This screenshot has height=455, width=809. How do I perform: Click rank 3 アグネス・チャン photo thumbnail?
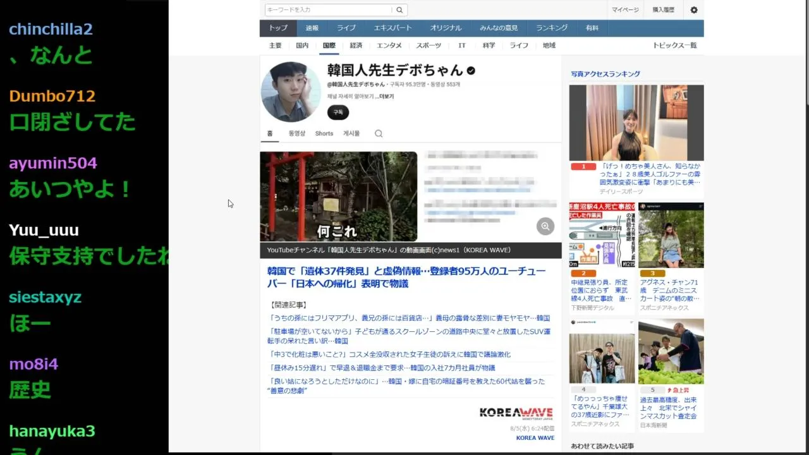671,235
